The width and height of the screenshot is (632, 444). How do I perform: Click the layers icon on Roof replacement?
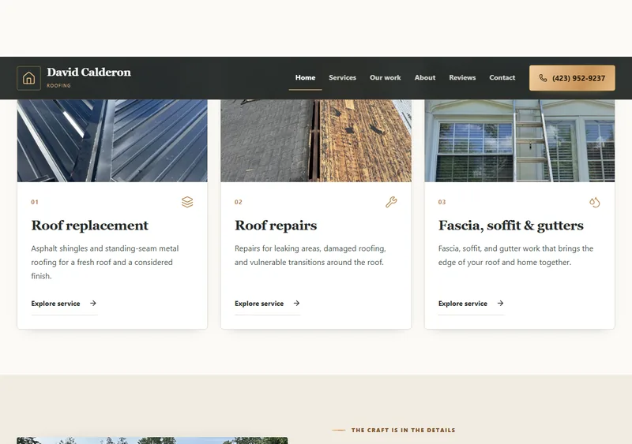click(187, 202)
